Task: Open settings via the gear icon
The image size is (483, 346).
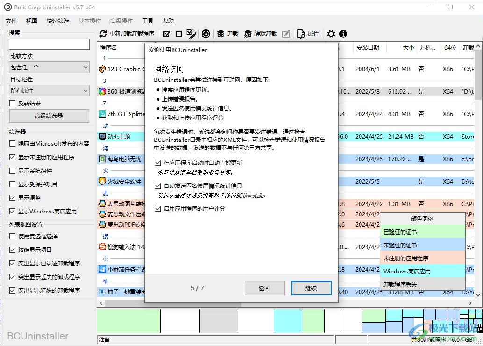Action: click(331, 34)
